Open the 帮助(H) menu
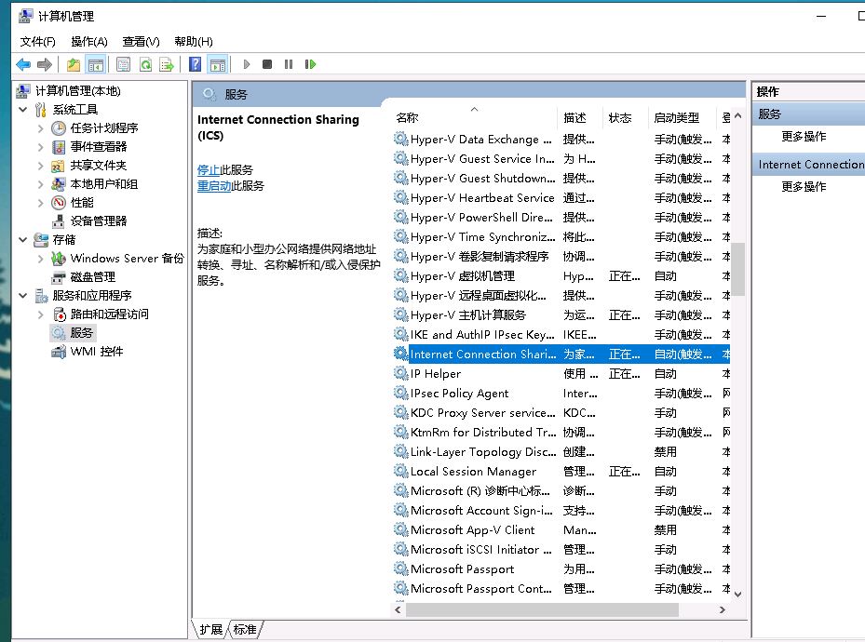 [x=193, y=42]
